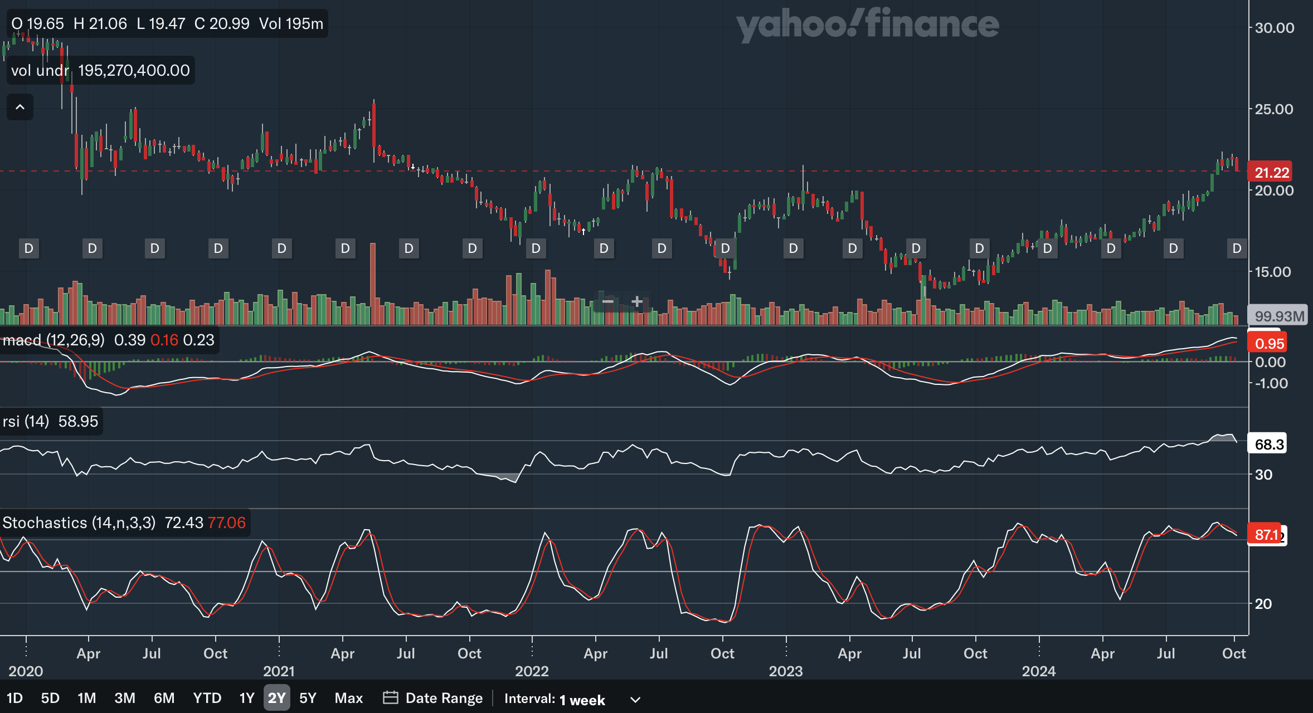Image resolution: width=1313 pixels, height=713 pixels.
Task: Select the Stochastics (14,n,3,3) label
Action: [79, 523]
